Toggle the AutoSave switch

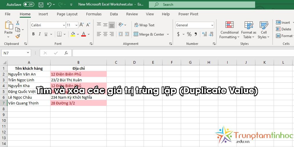[x=29, y=5]
